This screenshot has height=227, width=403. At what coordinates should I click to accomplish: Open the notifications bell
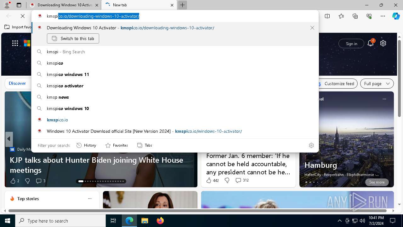point(371,44)
